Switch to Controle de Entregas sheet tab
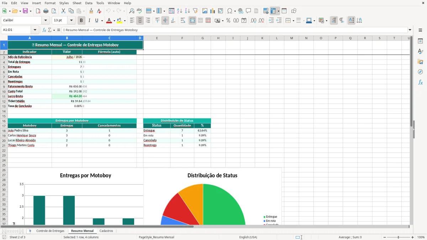The image size is (427, 240). pyautogui.click(x=50, y=231)
